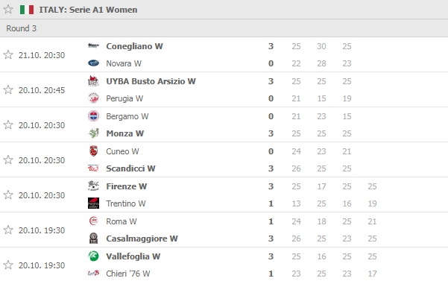The width and height of the screenshot is (448, 281).
Task: Click the Vallefoglia W green logo
Action: [93, 256]
